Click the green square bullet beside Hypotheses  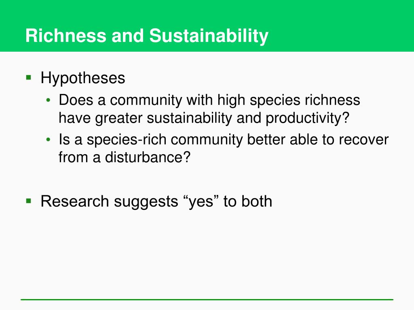pyautogui.click(x=29, y=78)
